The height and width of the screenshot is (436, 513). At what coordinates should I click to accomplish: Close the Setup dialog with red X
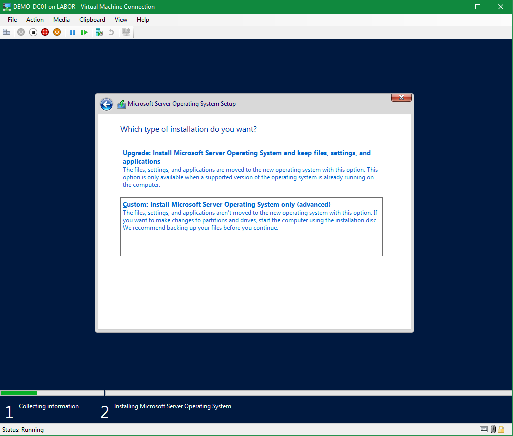[x=401, y=97]
